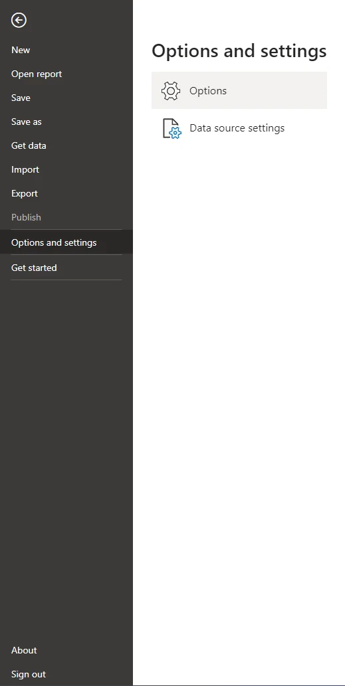Click the Options and settings page heading

[239, 50]
